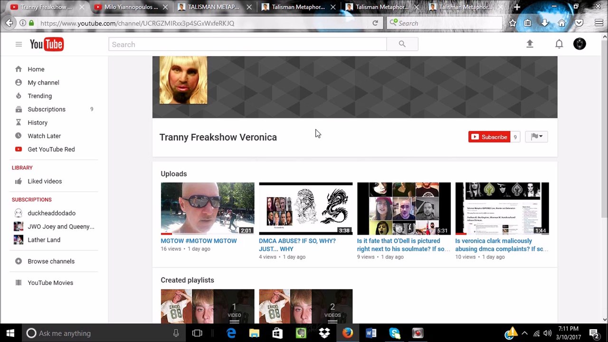The image size is (608, 342).
Task: Open Windows Start menu
Action: coord(10,333)
